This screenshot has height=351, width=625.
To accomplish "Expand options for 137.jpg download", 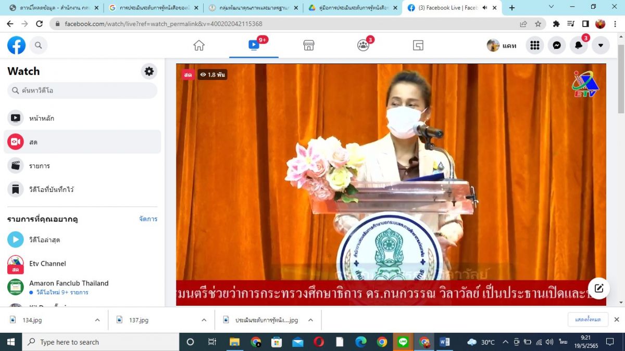I will (204, 320).
